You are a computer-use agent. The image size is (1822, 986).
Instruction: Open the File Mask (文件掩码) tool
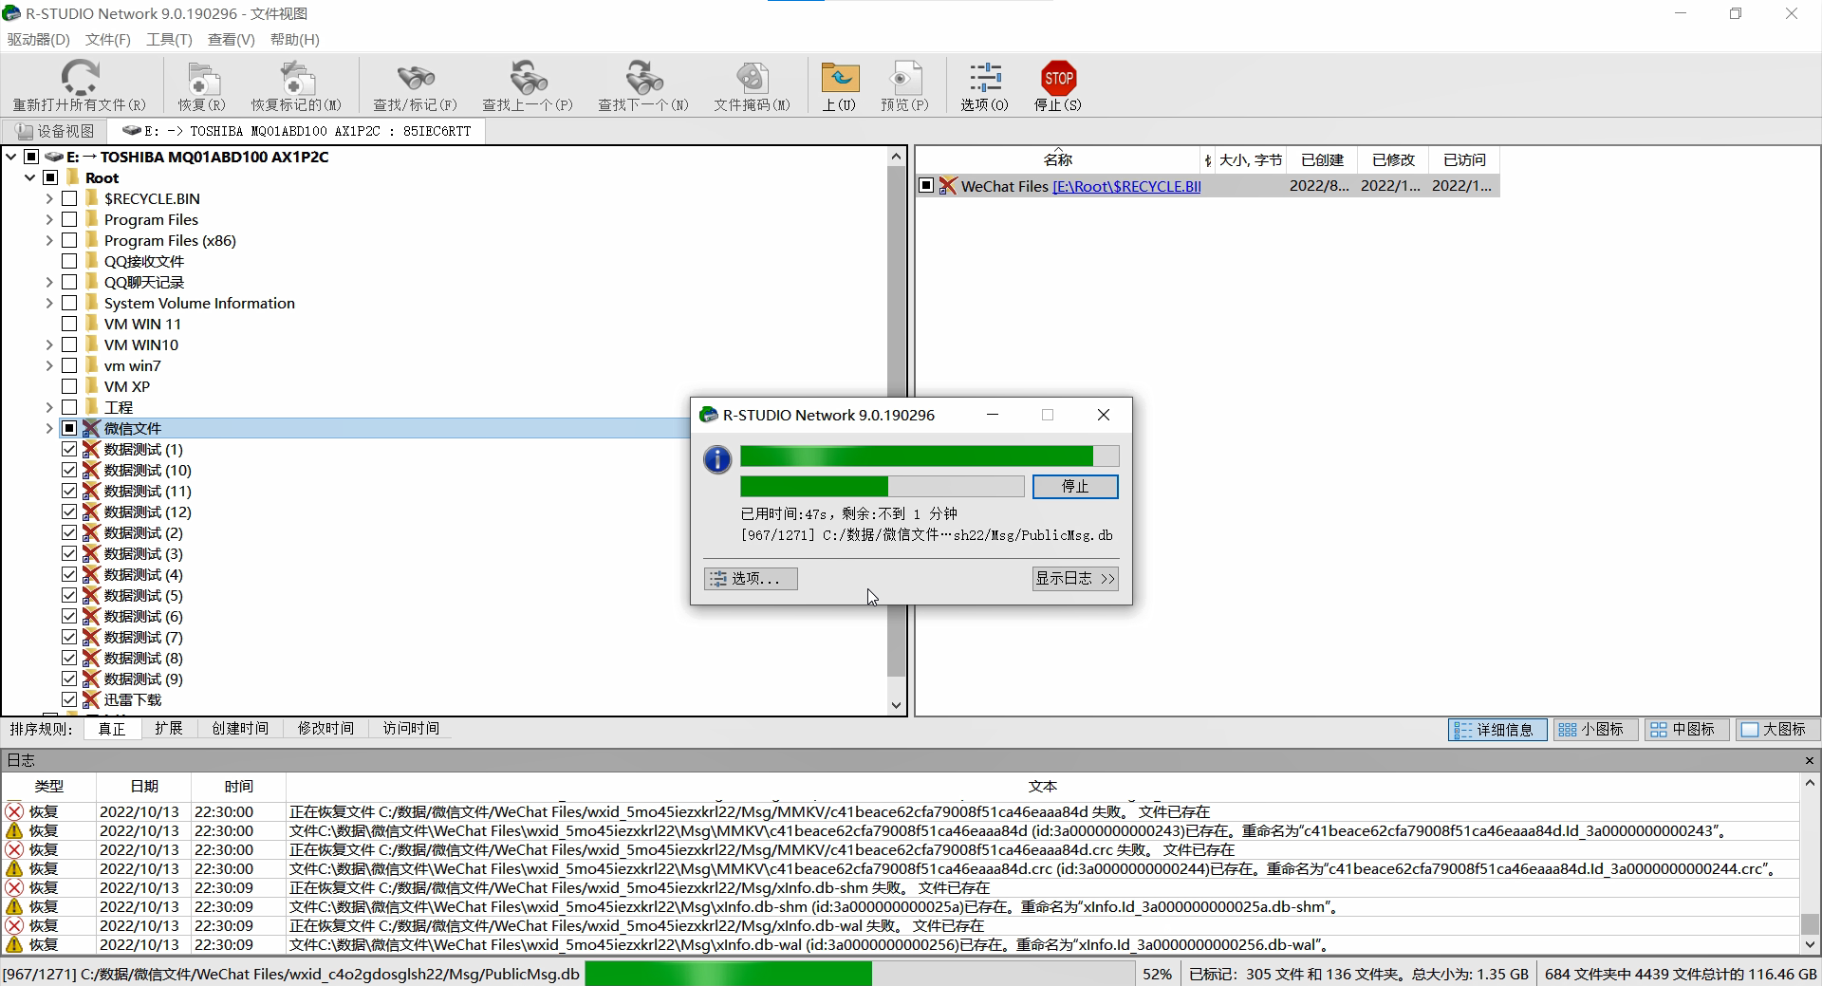(752, 78)
